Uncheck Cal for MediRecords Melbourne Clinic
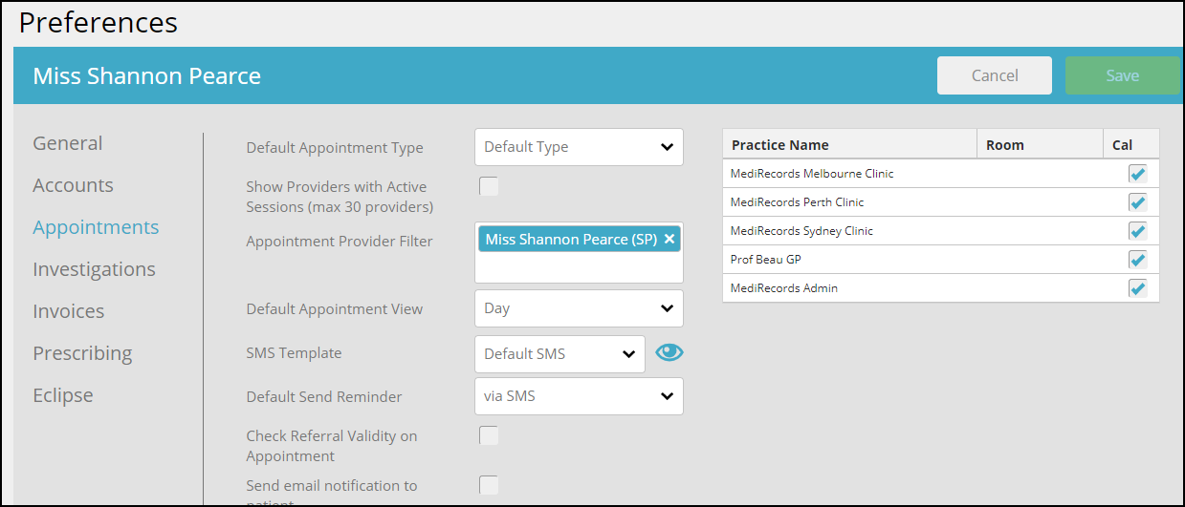This screenshot has height=507, width=1185. (x=1137, y=174)
